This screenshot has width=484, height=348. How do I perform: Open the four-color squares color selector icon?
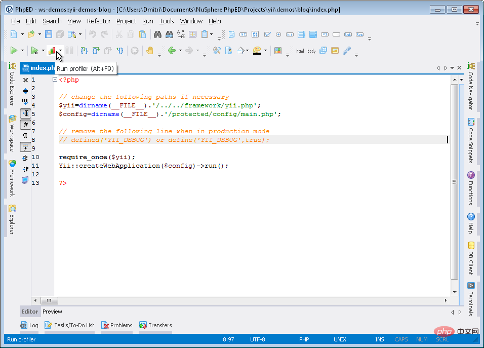[x=278, y=50]
